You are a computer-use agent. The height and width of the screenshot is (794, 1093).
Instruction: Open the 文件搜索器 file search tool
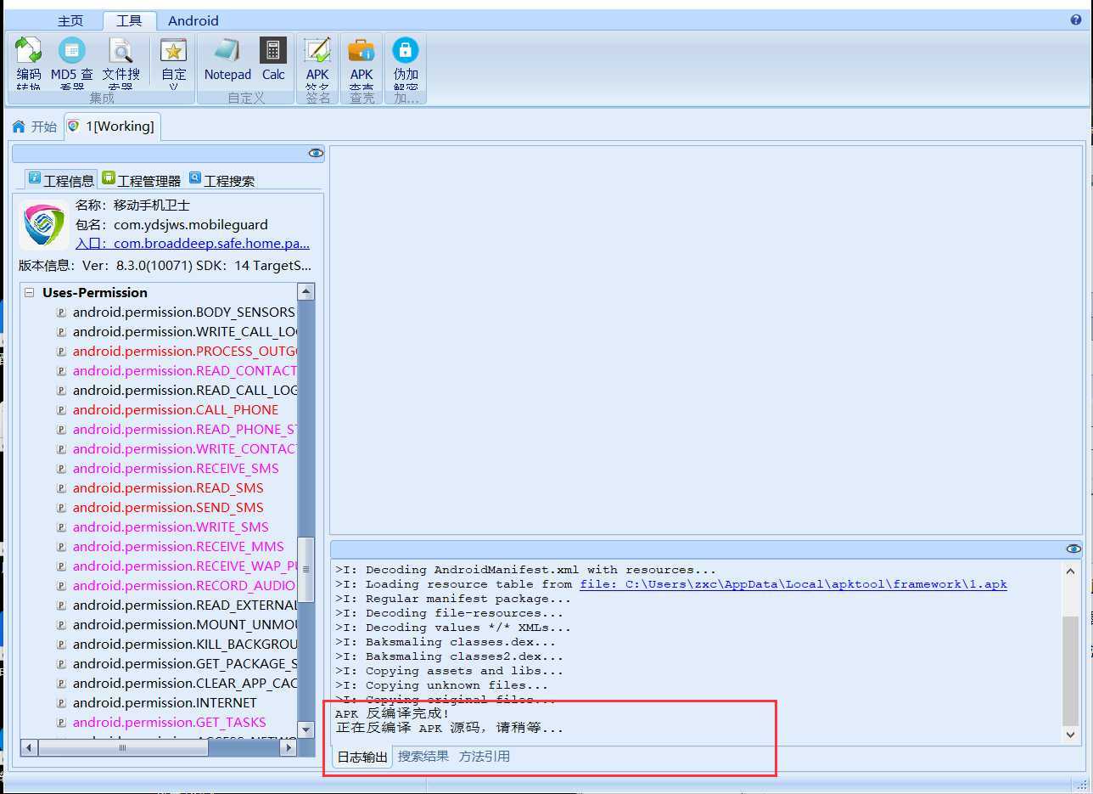click(121, 62)
